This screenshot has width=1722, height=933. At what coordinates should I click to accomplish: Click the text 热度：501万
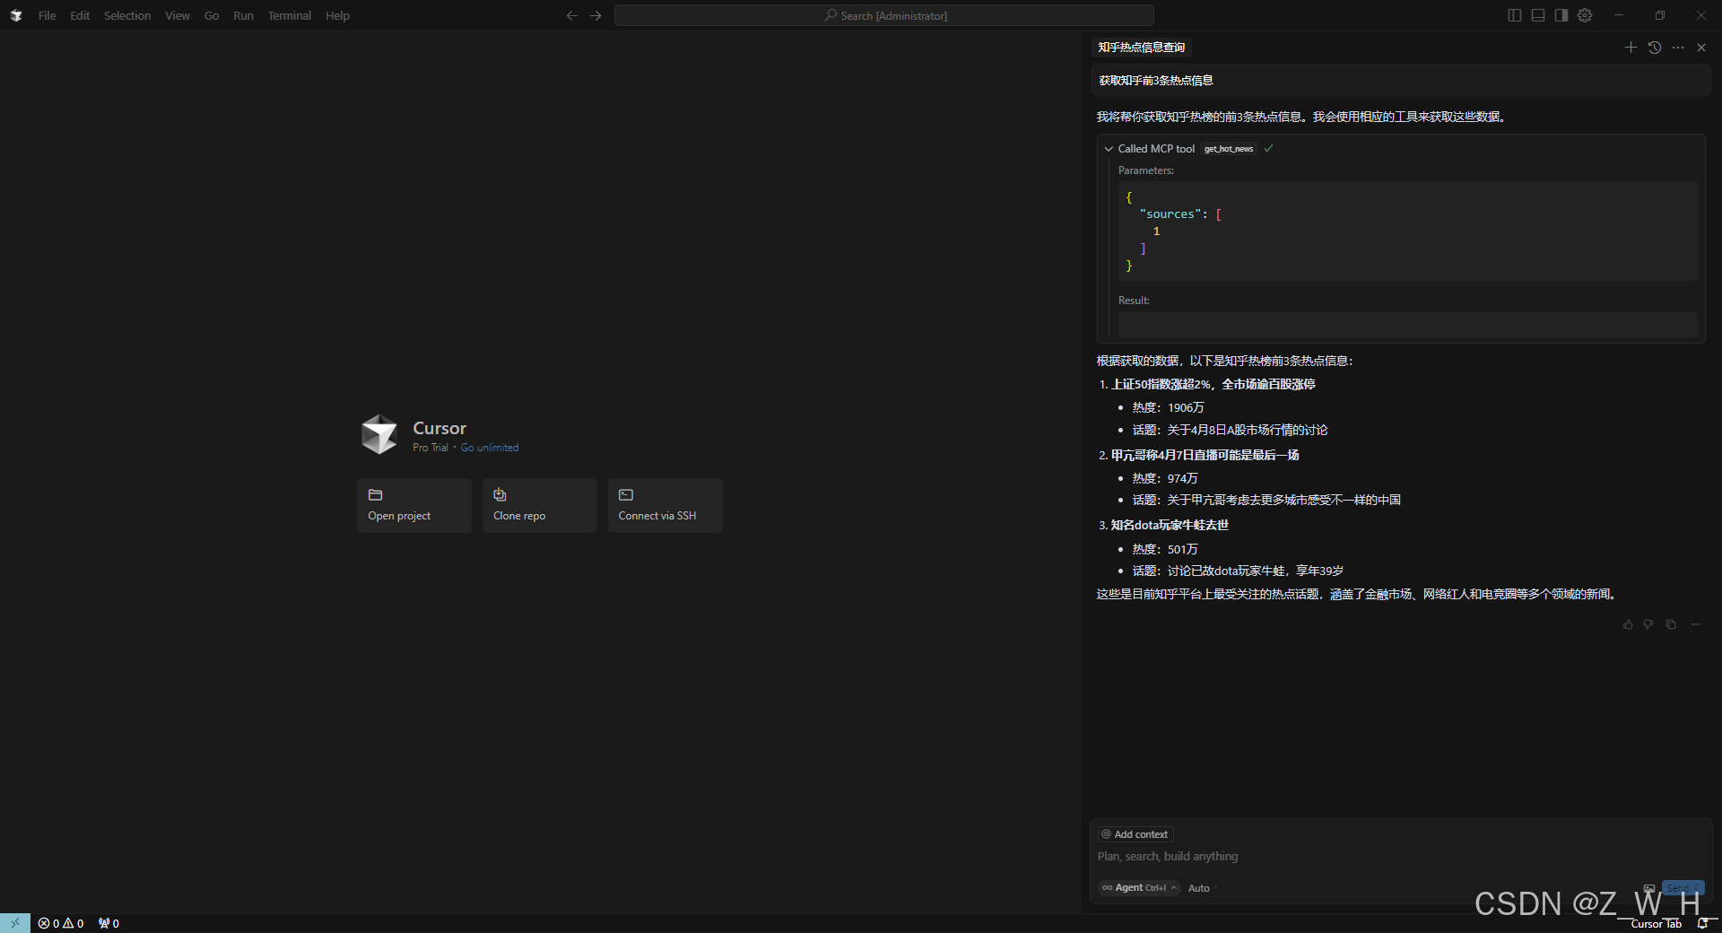[1165, 549]
